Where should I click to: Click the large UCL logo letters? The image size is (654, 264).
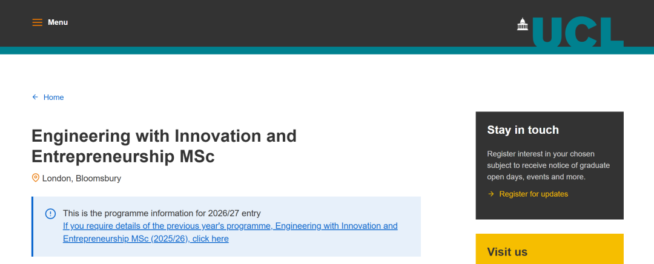click(x=578, y=32)
